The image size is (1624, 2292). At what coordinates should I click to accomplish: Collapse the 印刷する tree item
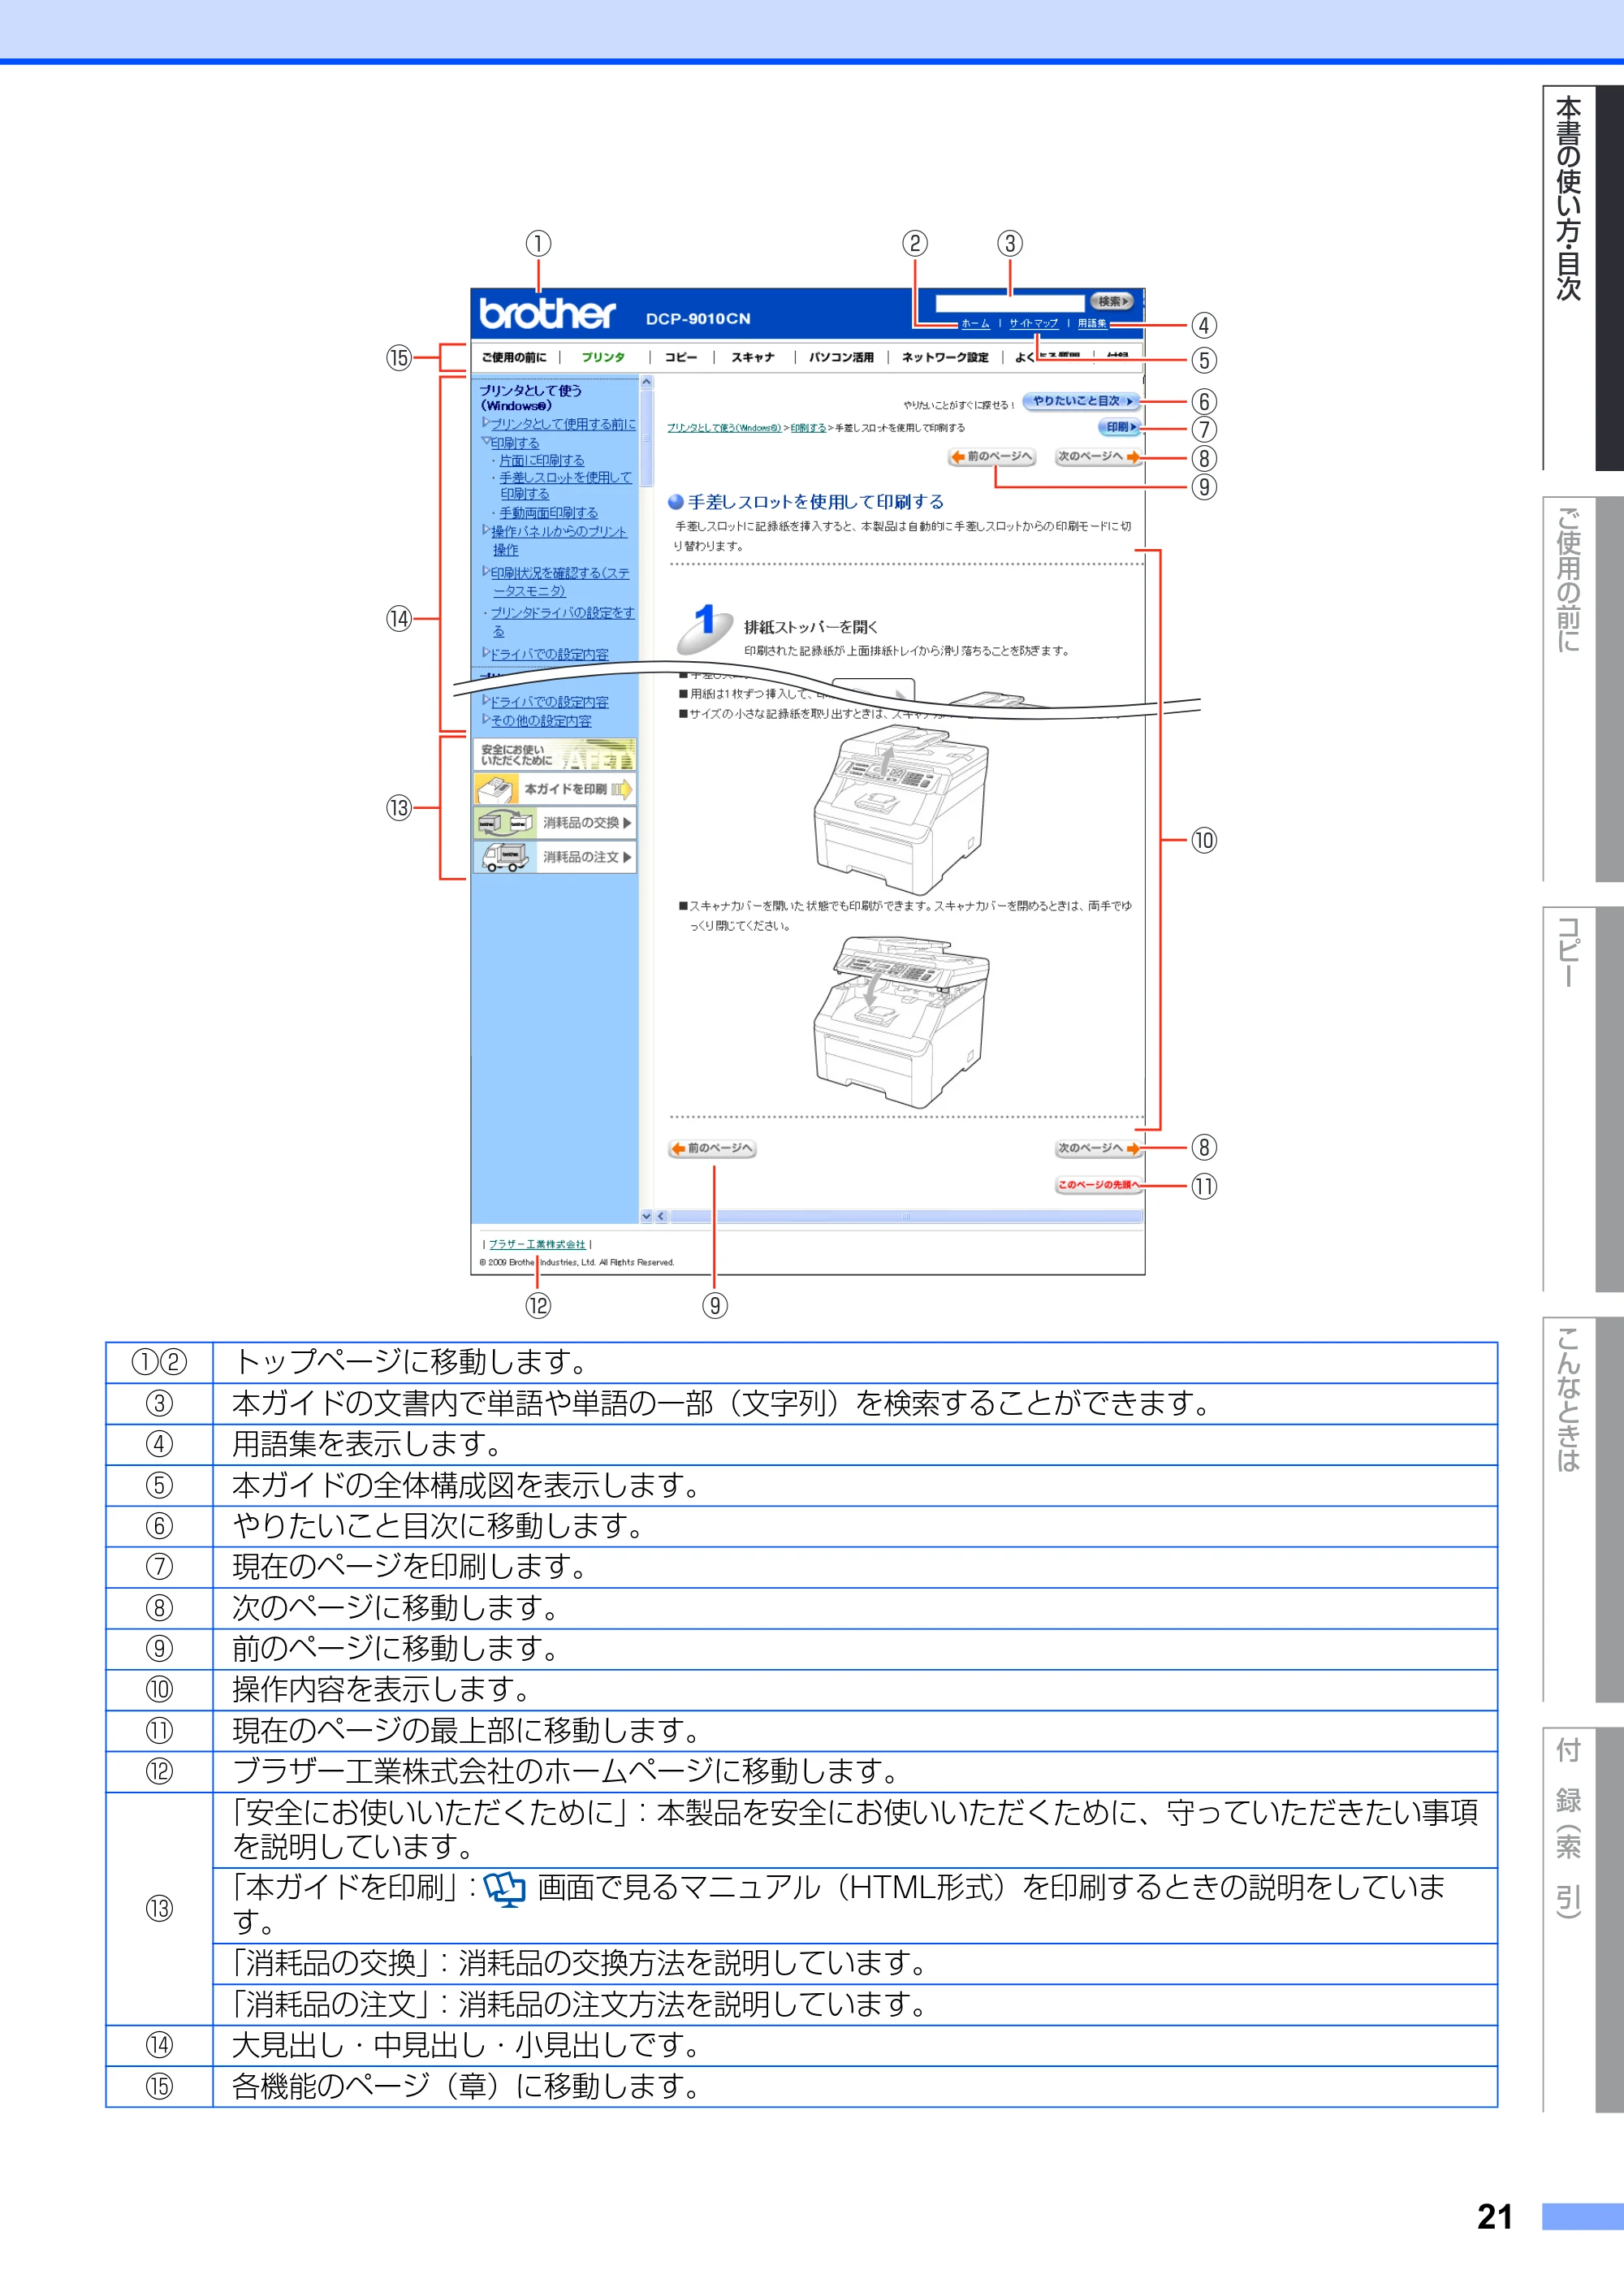click(486, 442)
